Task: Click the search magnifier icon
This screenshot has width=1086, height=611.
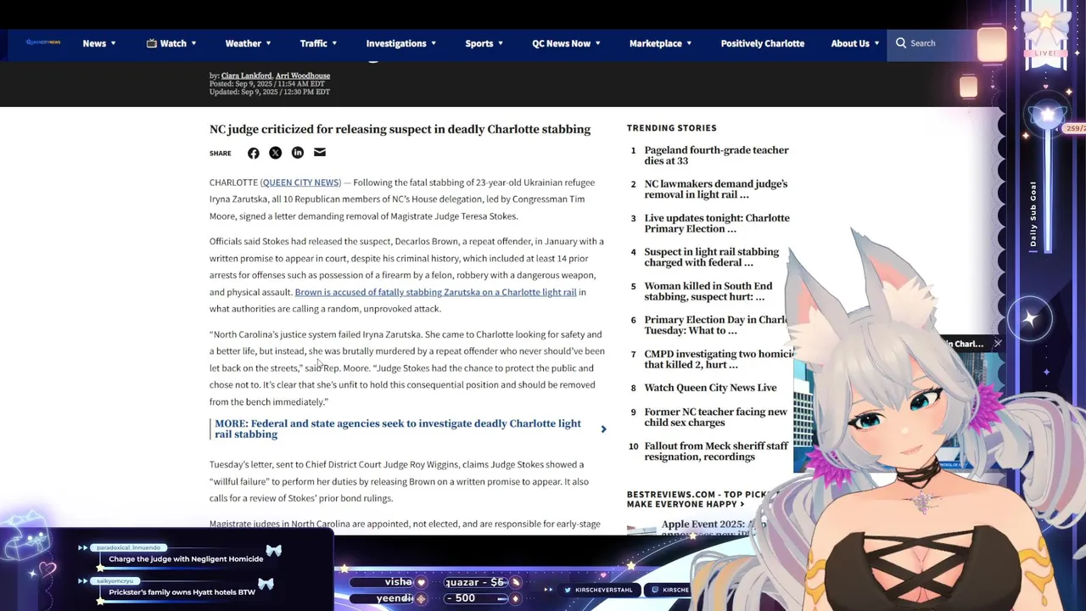Action: 901,42
